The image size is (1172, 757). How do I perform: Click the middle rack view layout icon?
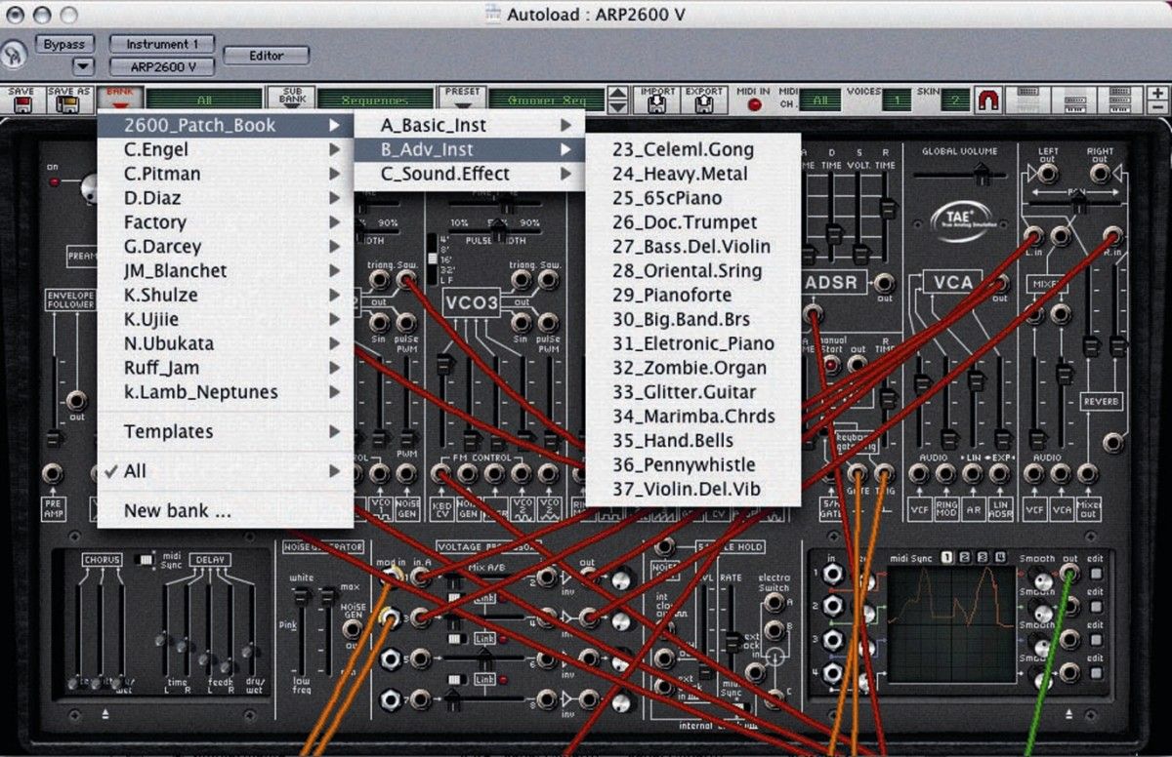point(1074,99)
